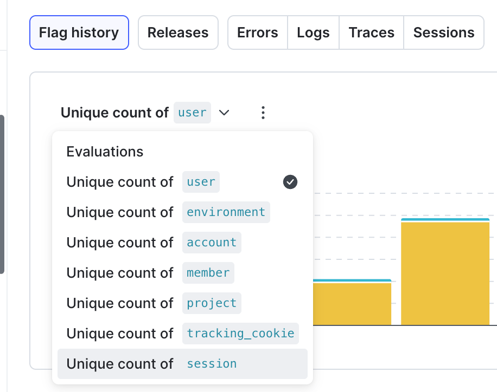The width and height of the screenshot is (497, 392).
Task: Choose Unique count of environment
Action: [x=182, y=212]
